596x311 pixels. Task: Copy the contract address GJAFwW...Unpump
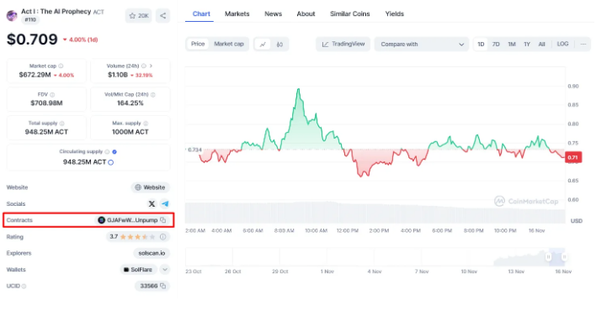point(163,220)
